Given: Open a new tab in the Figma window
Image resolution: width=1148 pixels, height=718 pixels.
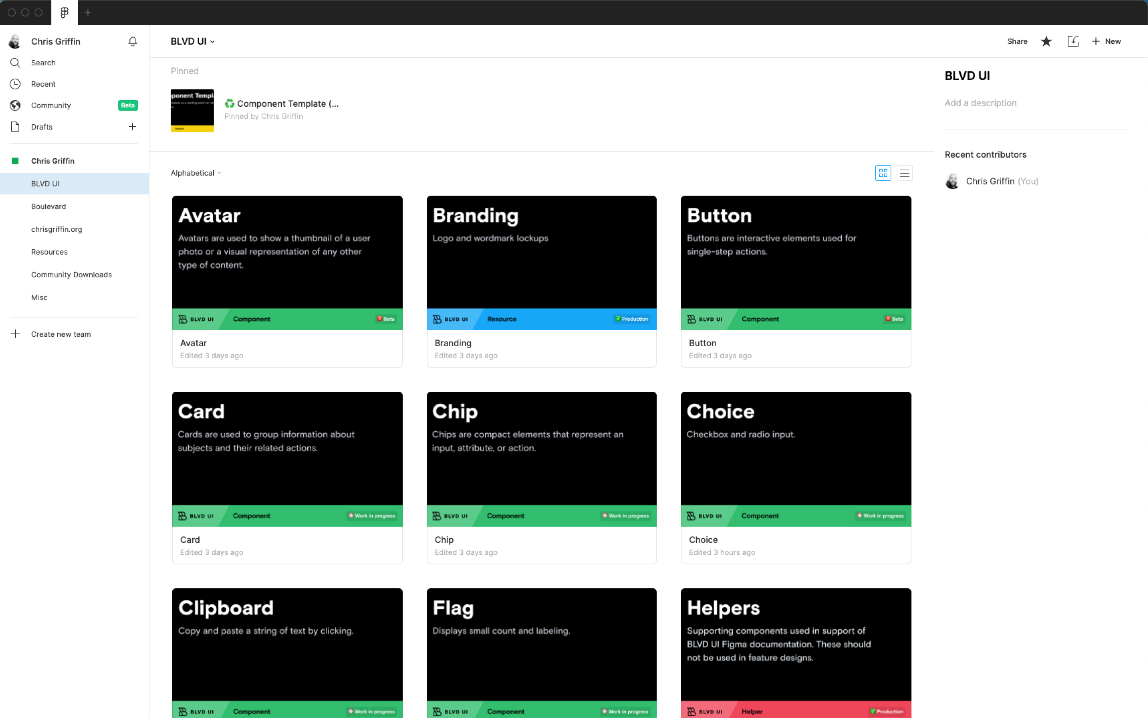Looking at the screenshot, I should click(87, 12).
